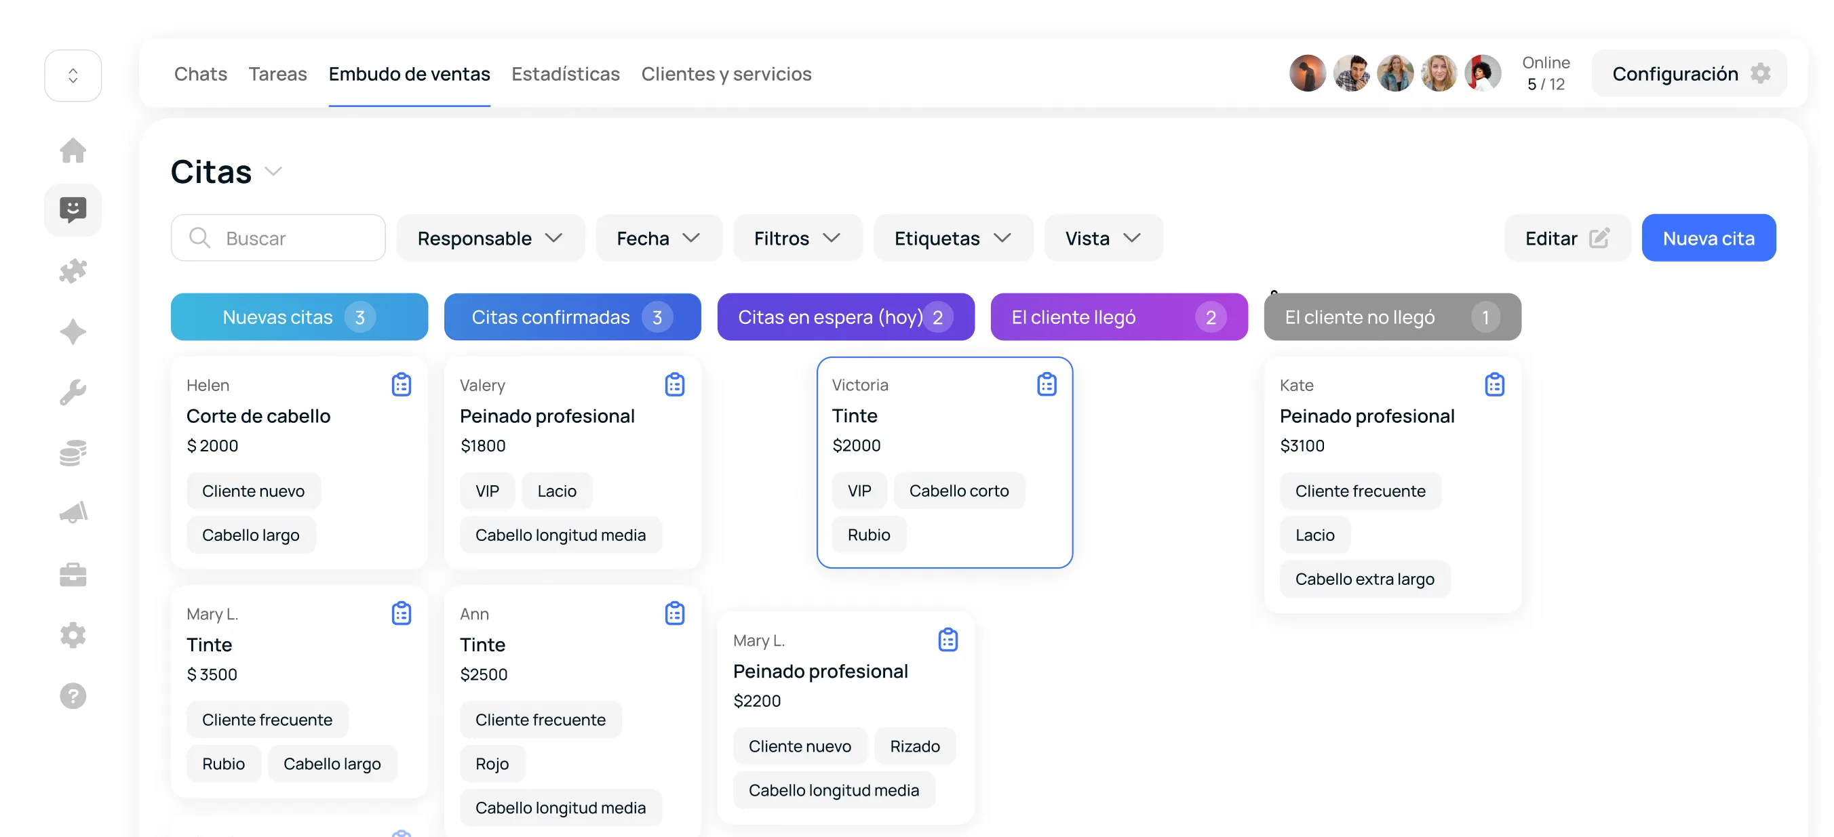Open the help question mark icon
The width and height of the screenshot is (1834, 837).
[73, 695]
